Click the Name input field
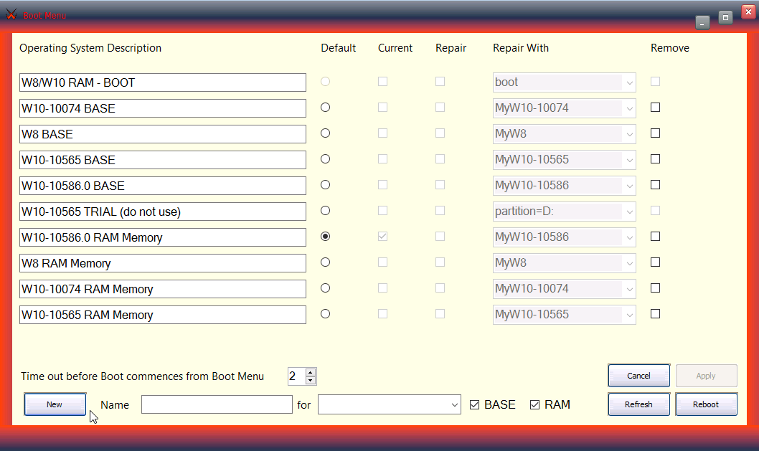 point(217,404)
